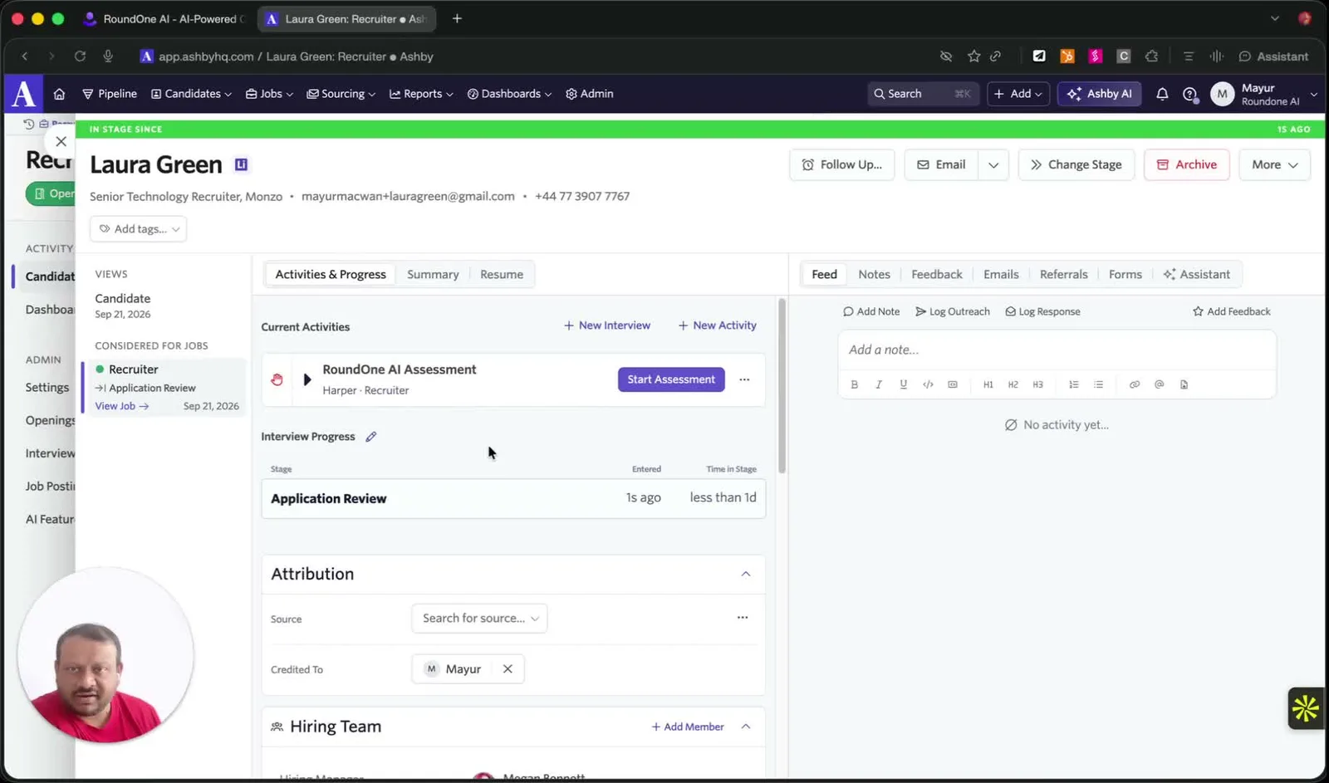This screenshot has width=1329, height=783.
Task: Apply H3 heading in note editor
Action: click(1038, 384)
